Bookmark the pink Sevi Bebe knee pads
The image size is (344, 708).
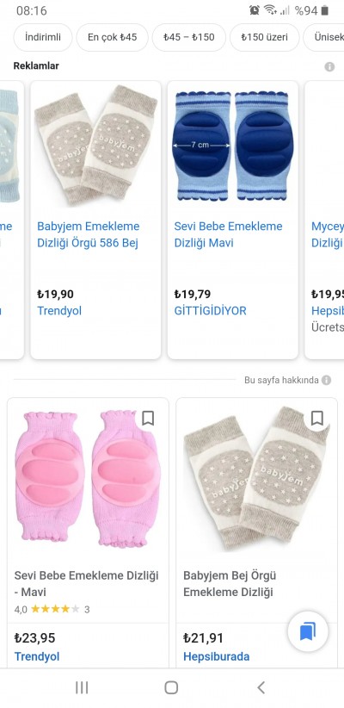(x=148, y=418)
